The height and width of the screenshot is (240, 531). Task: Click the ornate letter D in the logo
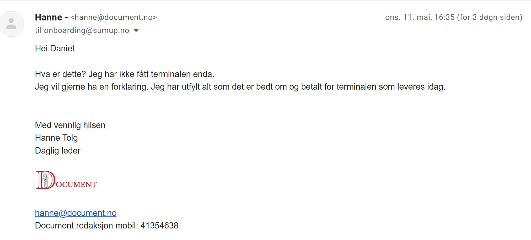[x=45, y=180]
